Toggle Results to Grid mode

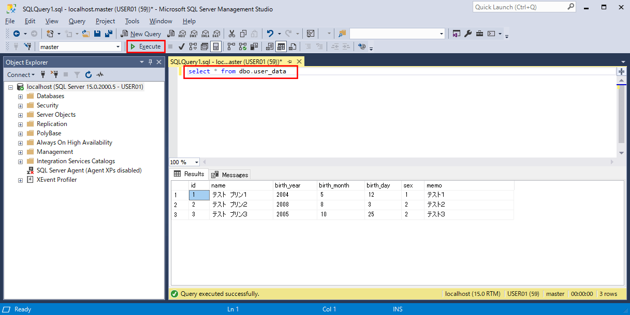(x=281, y=46)
